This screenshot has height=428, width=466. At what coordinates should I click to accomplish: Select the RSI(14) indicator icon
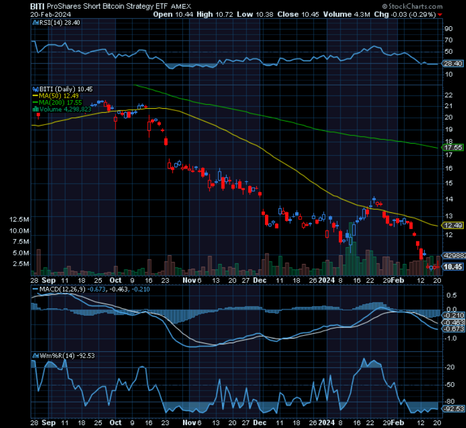(36, 23)
